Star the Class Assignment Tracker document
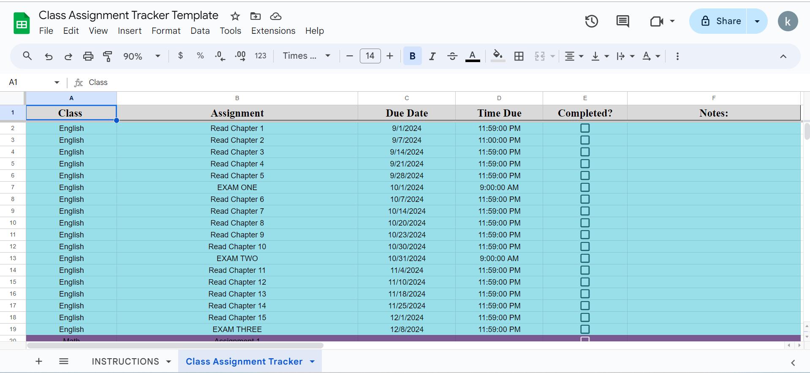 pyautogui.click(x=235, y=16)
